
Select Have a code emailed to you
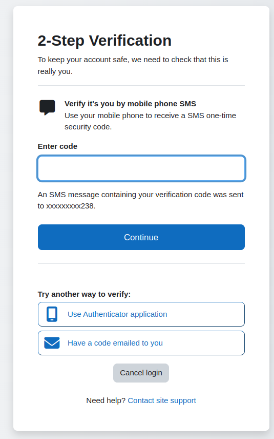(x=141, y=343)
